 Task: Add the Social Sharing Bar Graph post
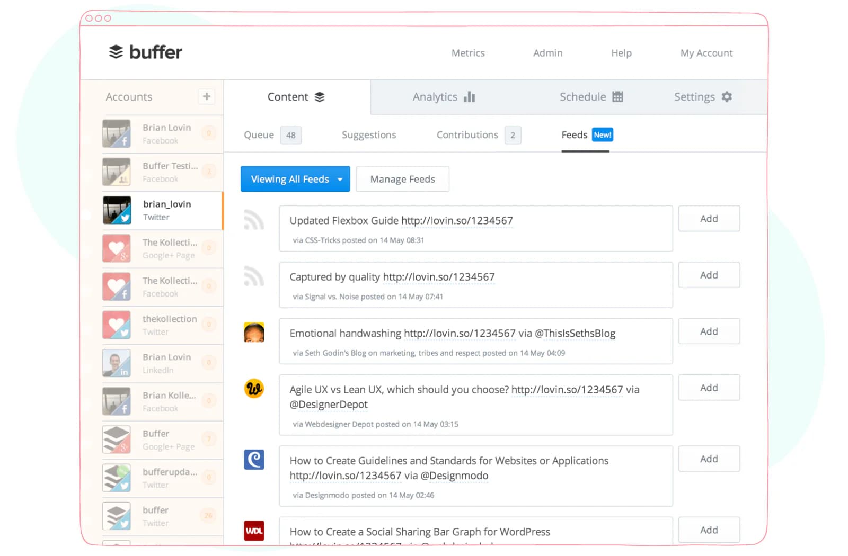709,530
